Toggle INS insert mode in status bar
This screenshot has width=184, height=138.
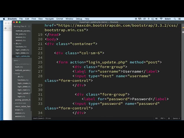pos(156,118)
